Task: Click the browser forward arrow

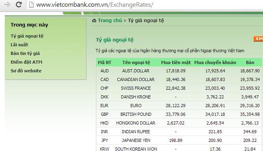Action: pos(7,4)
